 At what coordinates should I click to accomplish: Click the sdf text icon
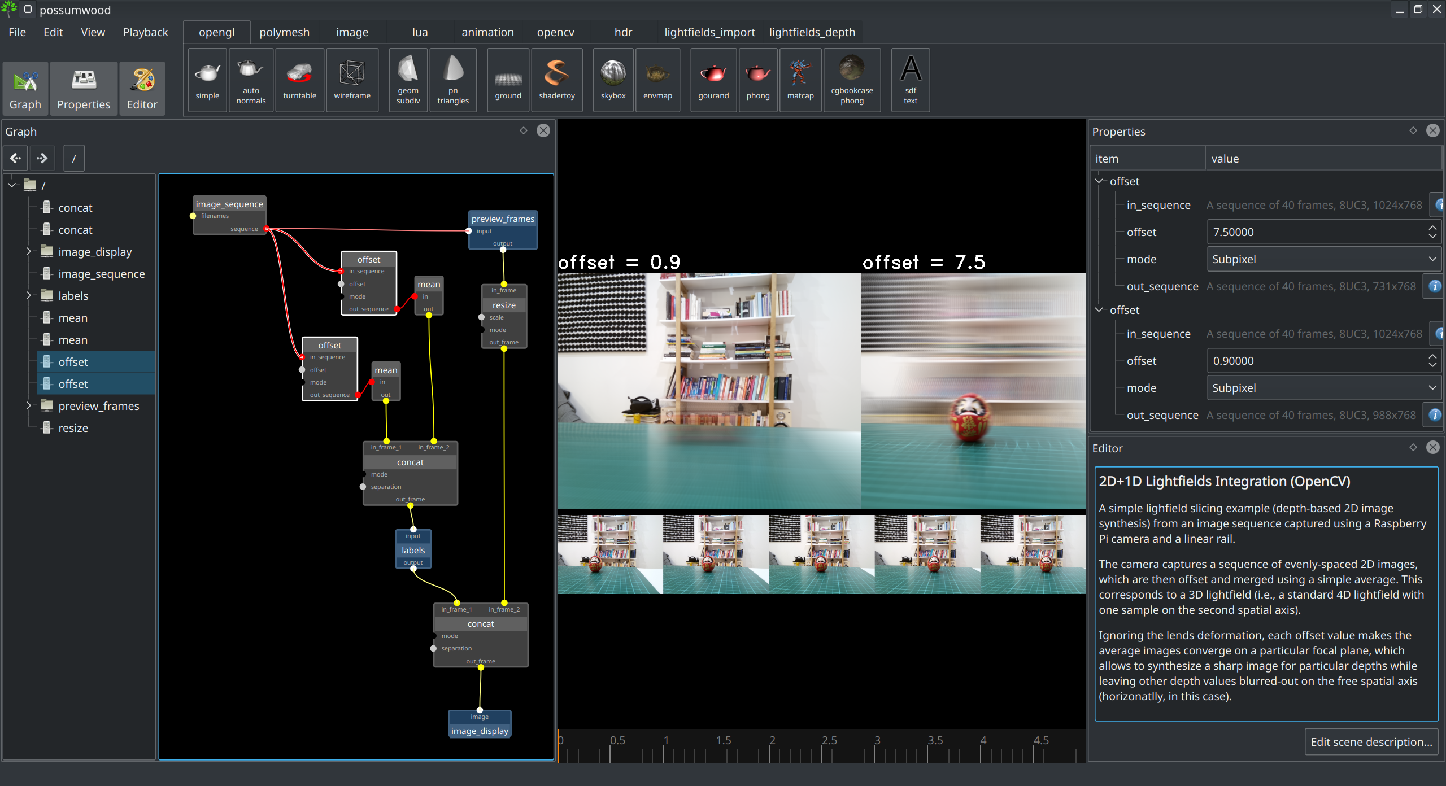tap(910, 80)
